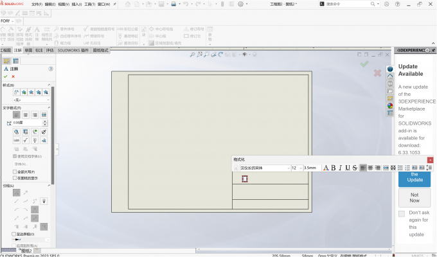The image size is (437, 257).
Task: Collapse the 文字格式 section
Action: coord(49,107)
